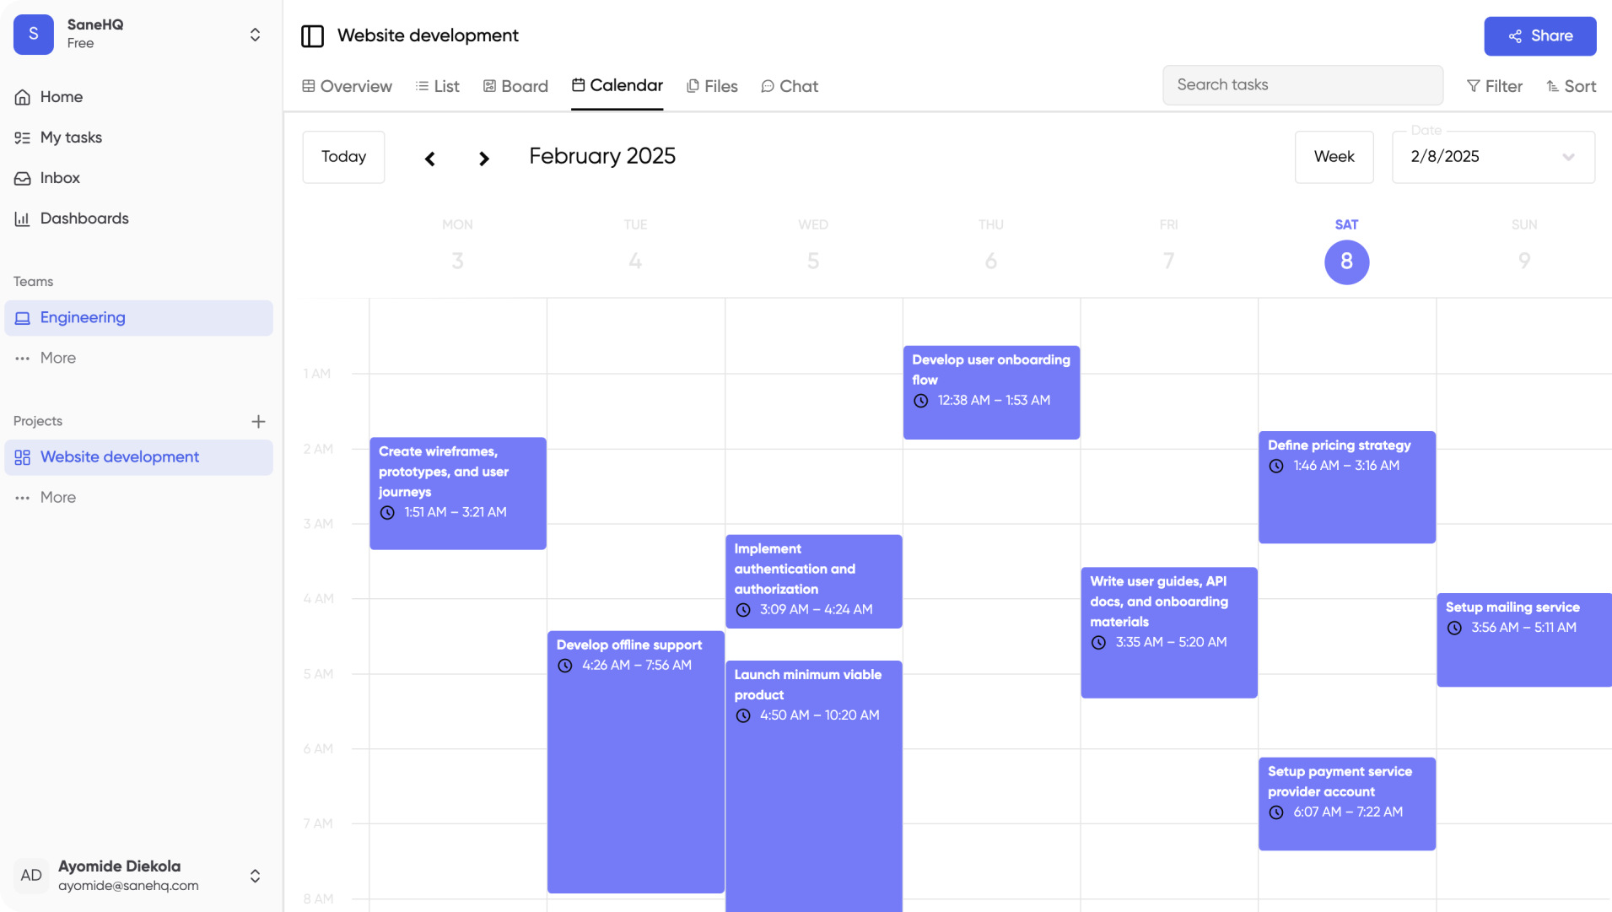Click the Share button
Screen dimensions: 1612x912
coord(1539,36)
